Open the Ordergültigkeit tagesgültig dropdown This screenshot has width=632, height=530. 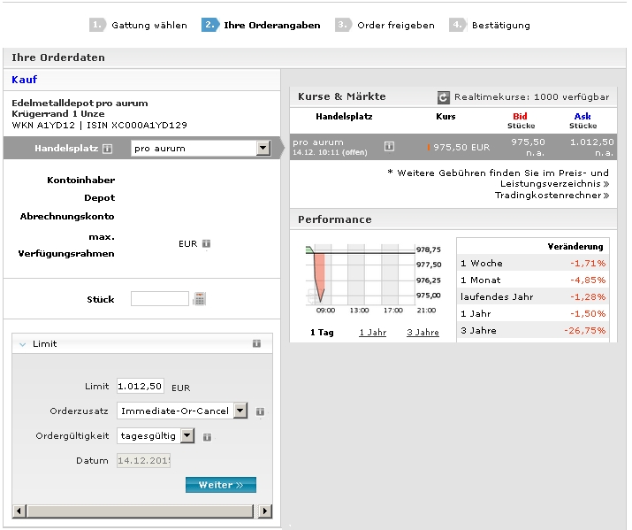(187, 435)
